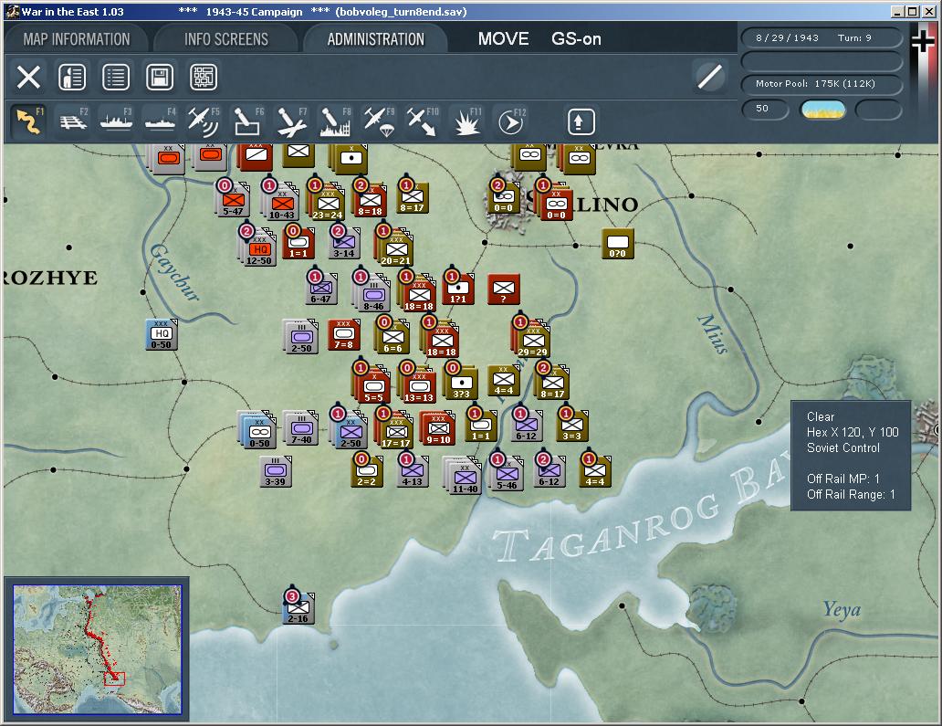942x726 pixels.
Task: Select the F9 air transport parachute icon
Action: coord(380,121)
